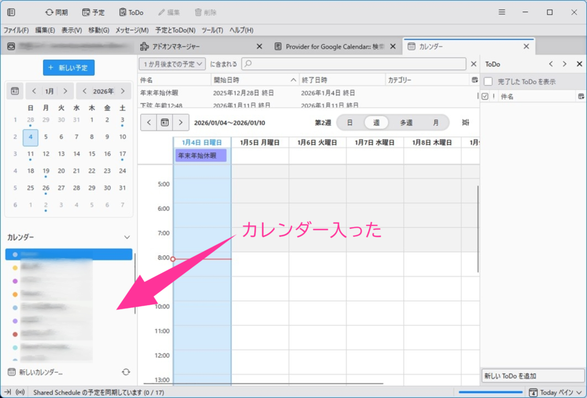Click the calendar sync refresh icon
The height and width of the screenshot is (398, 587).
point(126,372)
